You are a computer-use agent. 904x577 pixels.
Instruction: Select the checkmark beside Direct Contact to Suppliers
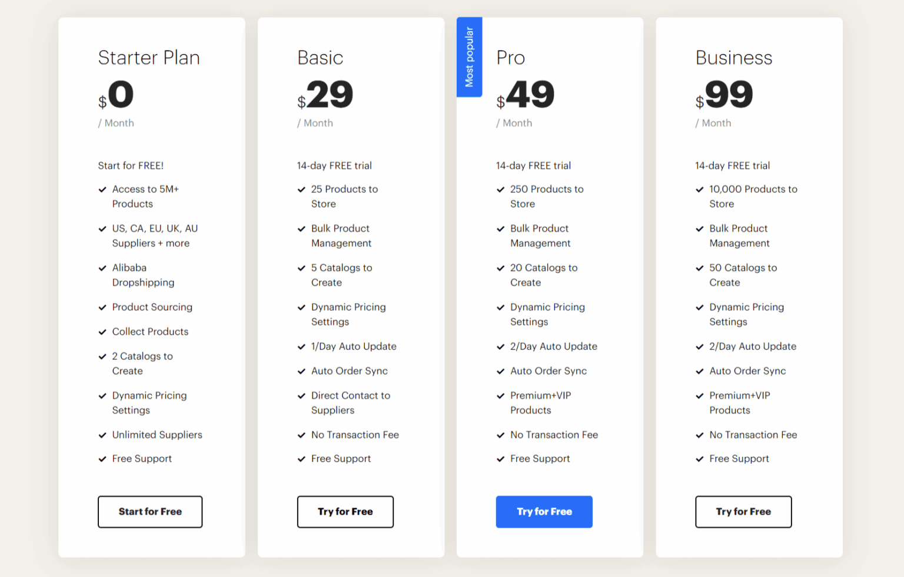[301, 396]
